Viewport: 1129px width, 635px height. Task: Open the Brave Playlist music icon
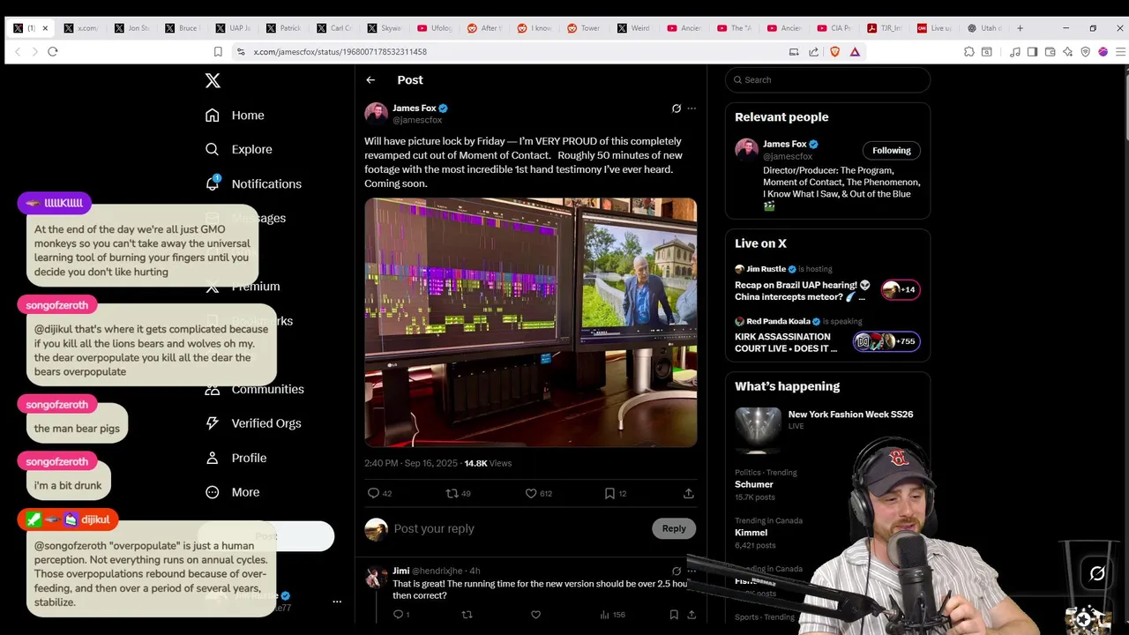[1014, 52]
